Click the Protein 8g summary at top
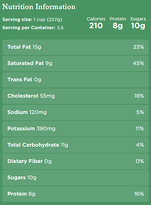 118,23
